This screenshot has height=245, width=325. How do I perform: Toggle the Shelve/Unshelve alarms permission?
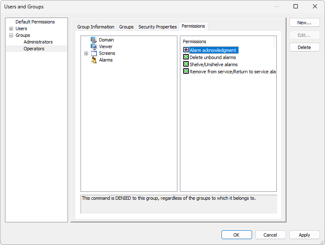pyautogui.click(x=186, y=64)
